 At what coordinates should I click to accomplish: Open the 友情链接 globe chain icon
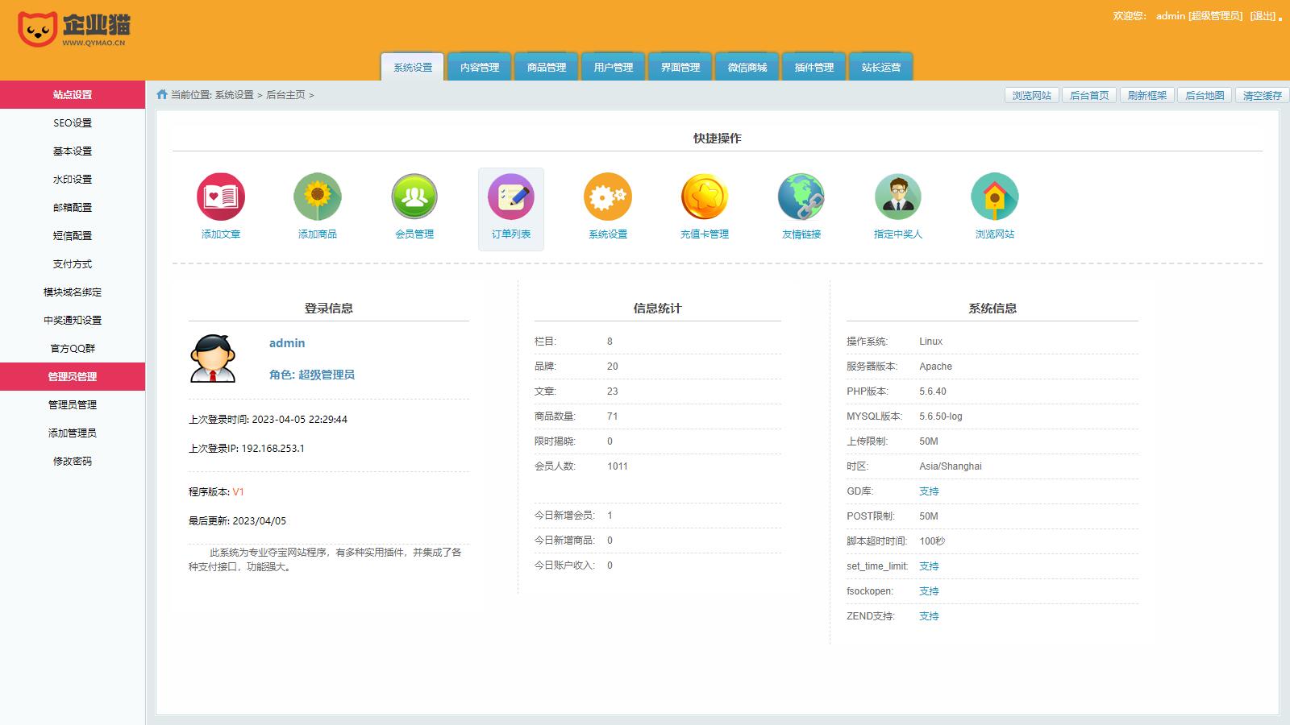tap(801, 197)
